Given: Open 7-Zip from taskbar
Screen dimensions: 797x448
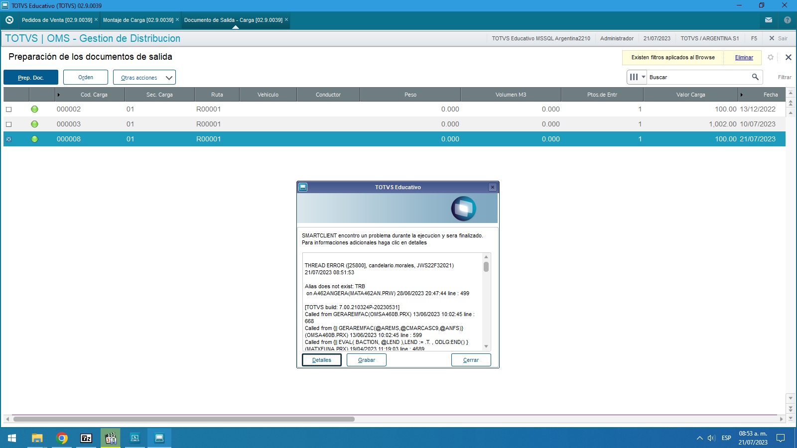Looking at the screenshot, I should click(x=86, y=438).
